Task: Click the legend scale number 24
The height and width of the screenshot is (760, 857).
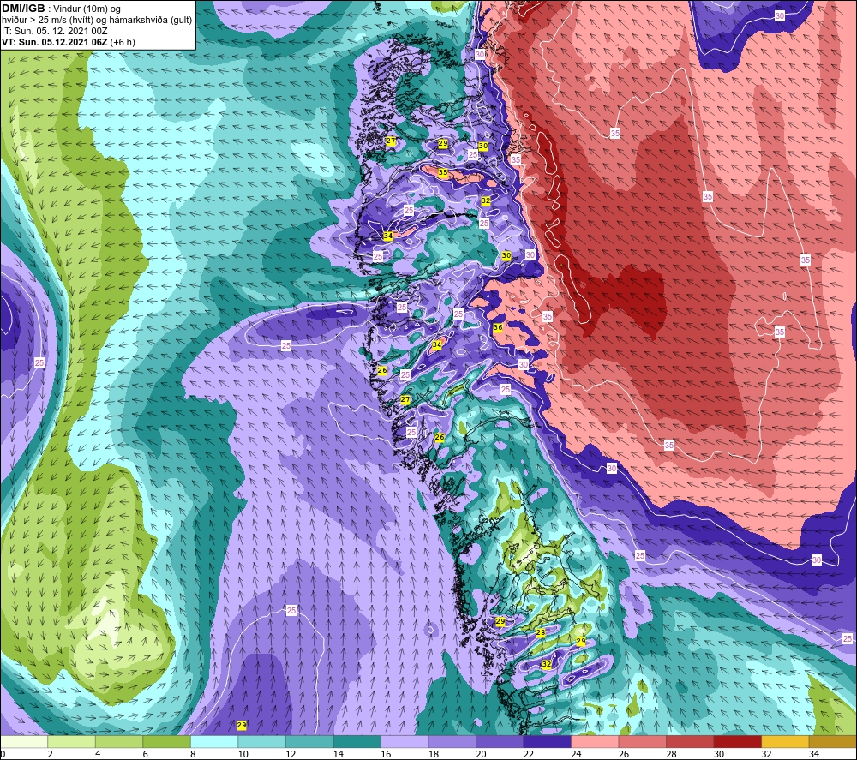Action: click(x=576, y=754)
